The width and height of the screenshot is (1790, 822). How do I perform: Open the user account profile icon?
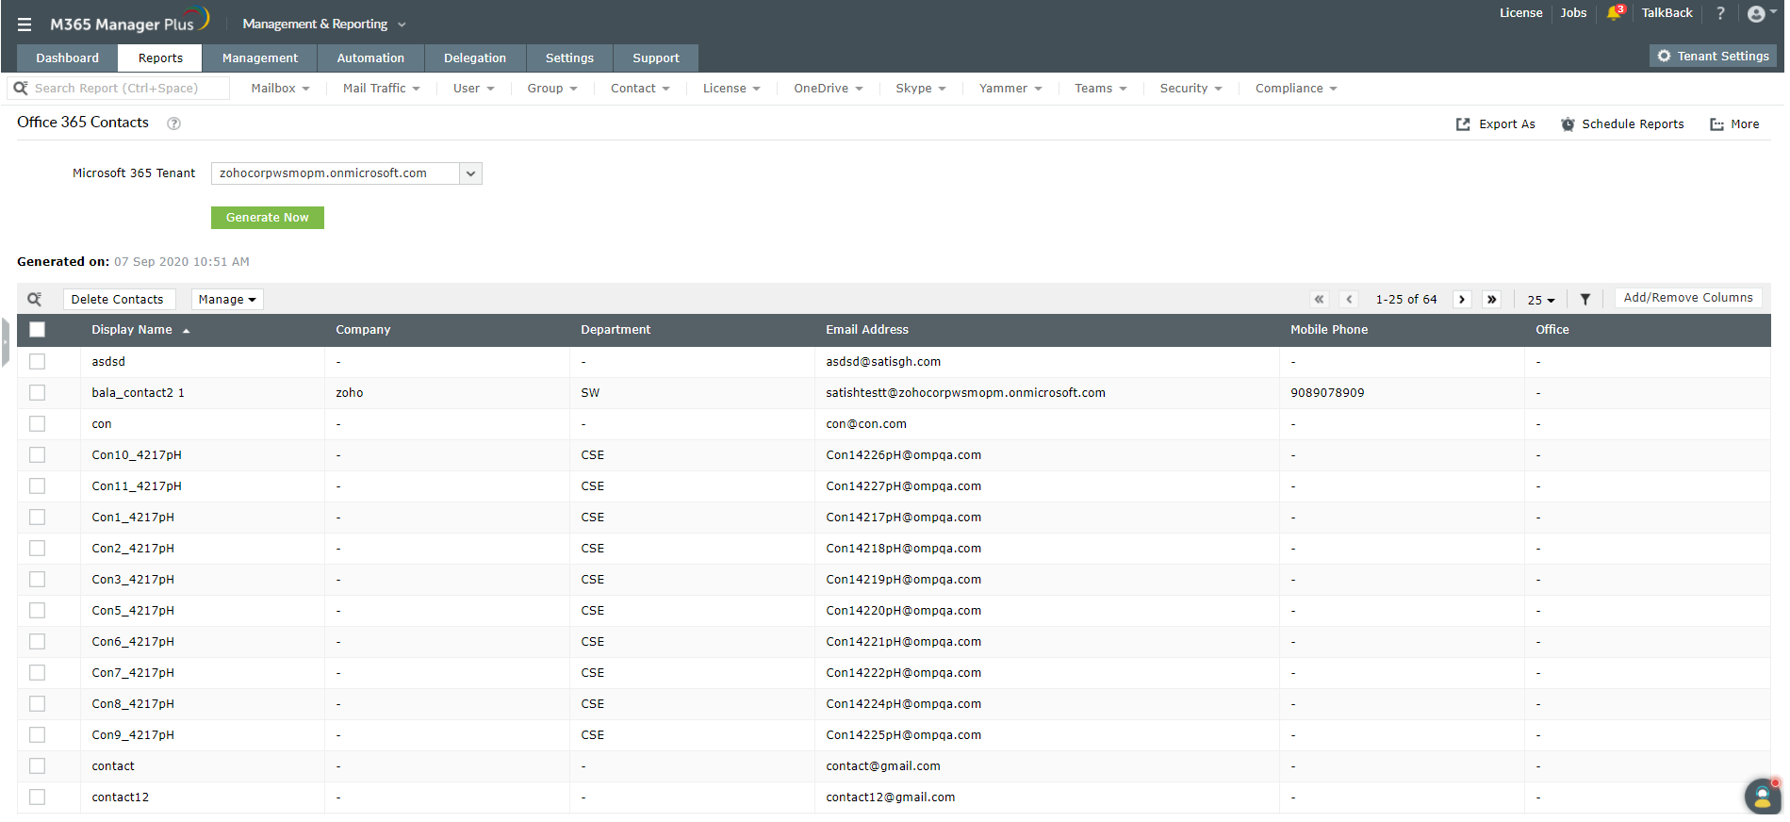click(1755, 14)
